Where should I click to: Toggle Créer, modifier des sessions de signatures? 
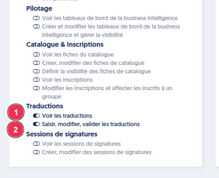(36, 152)
